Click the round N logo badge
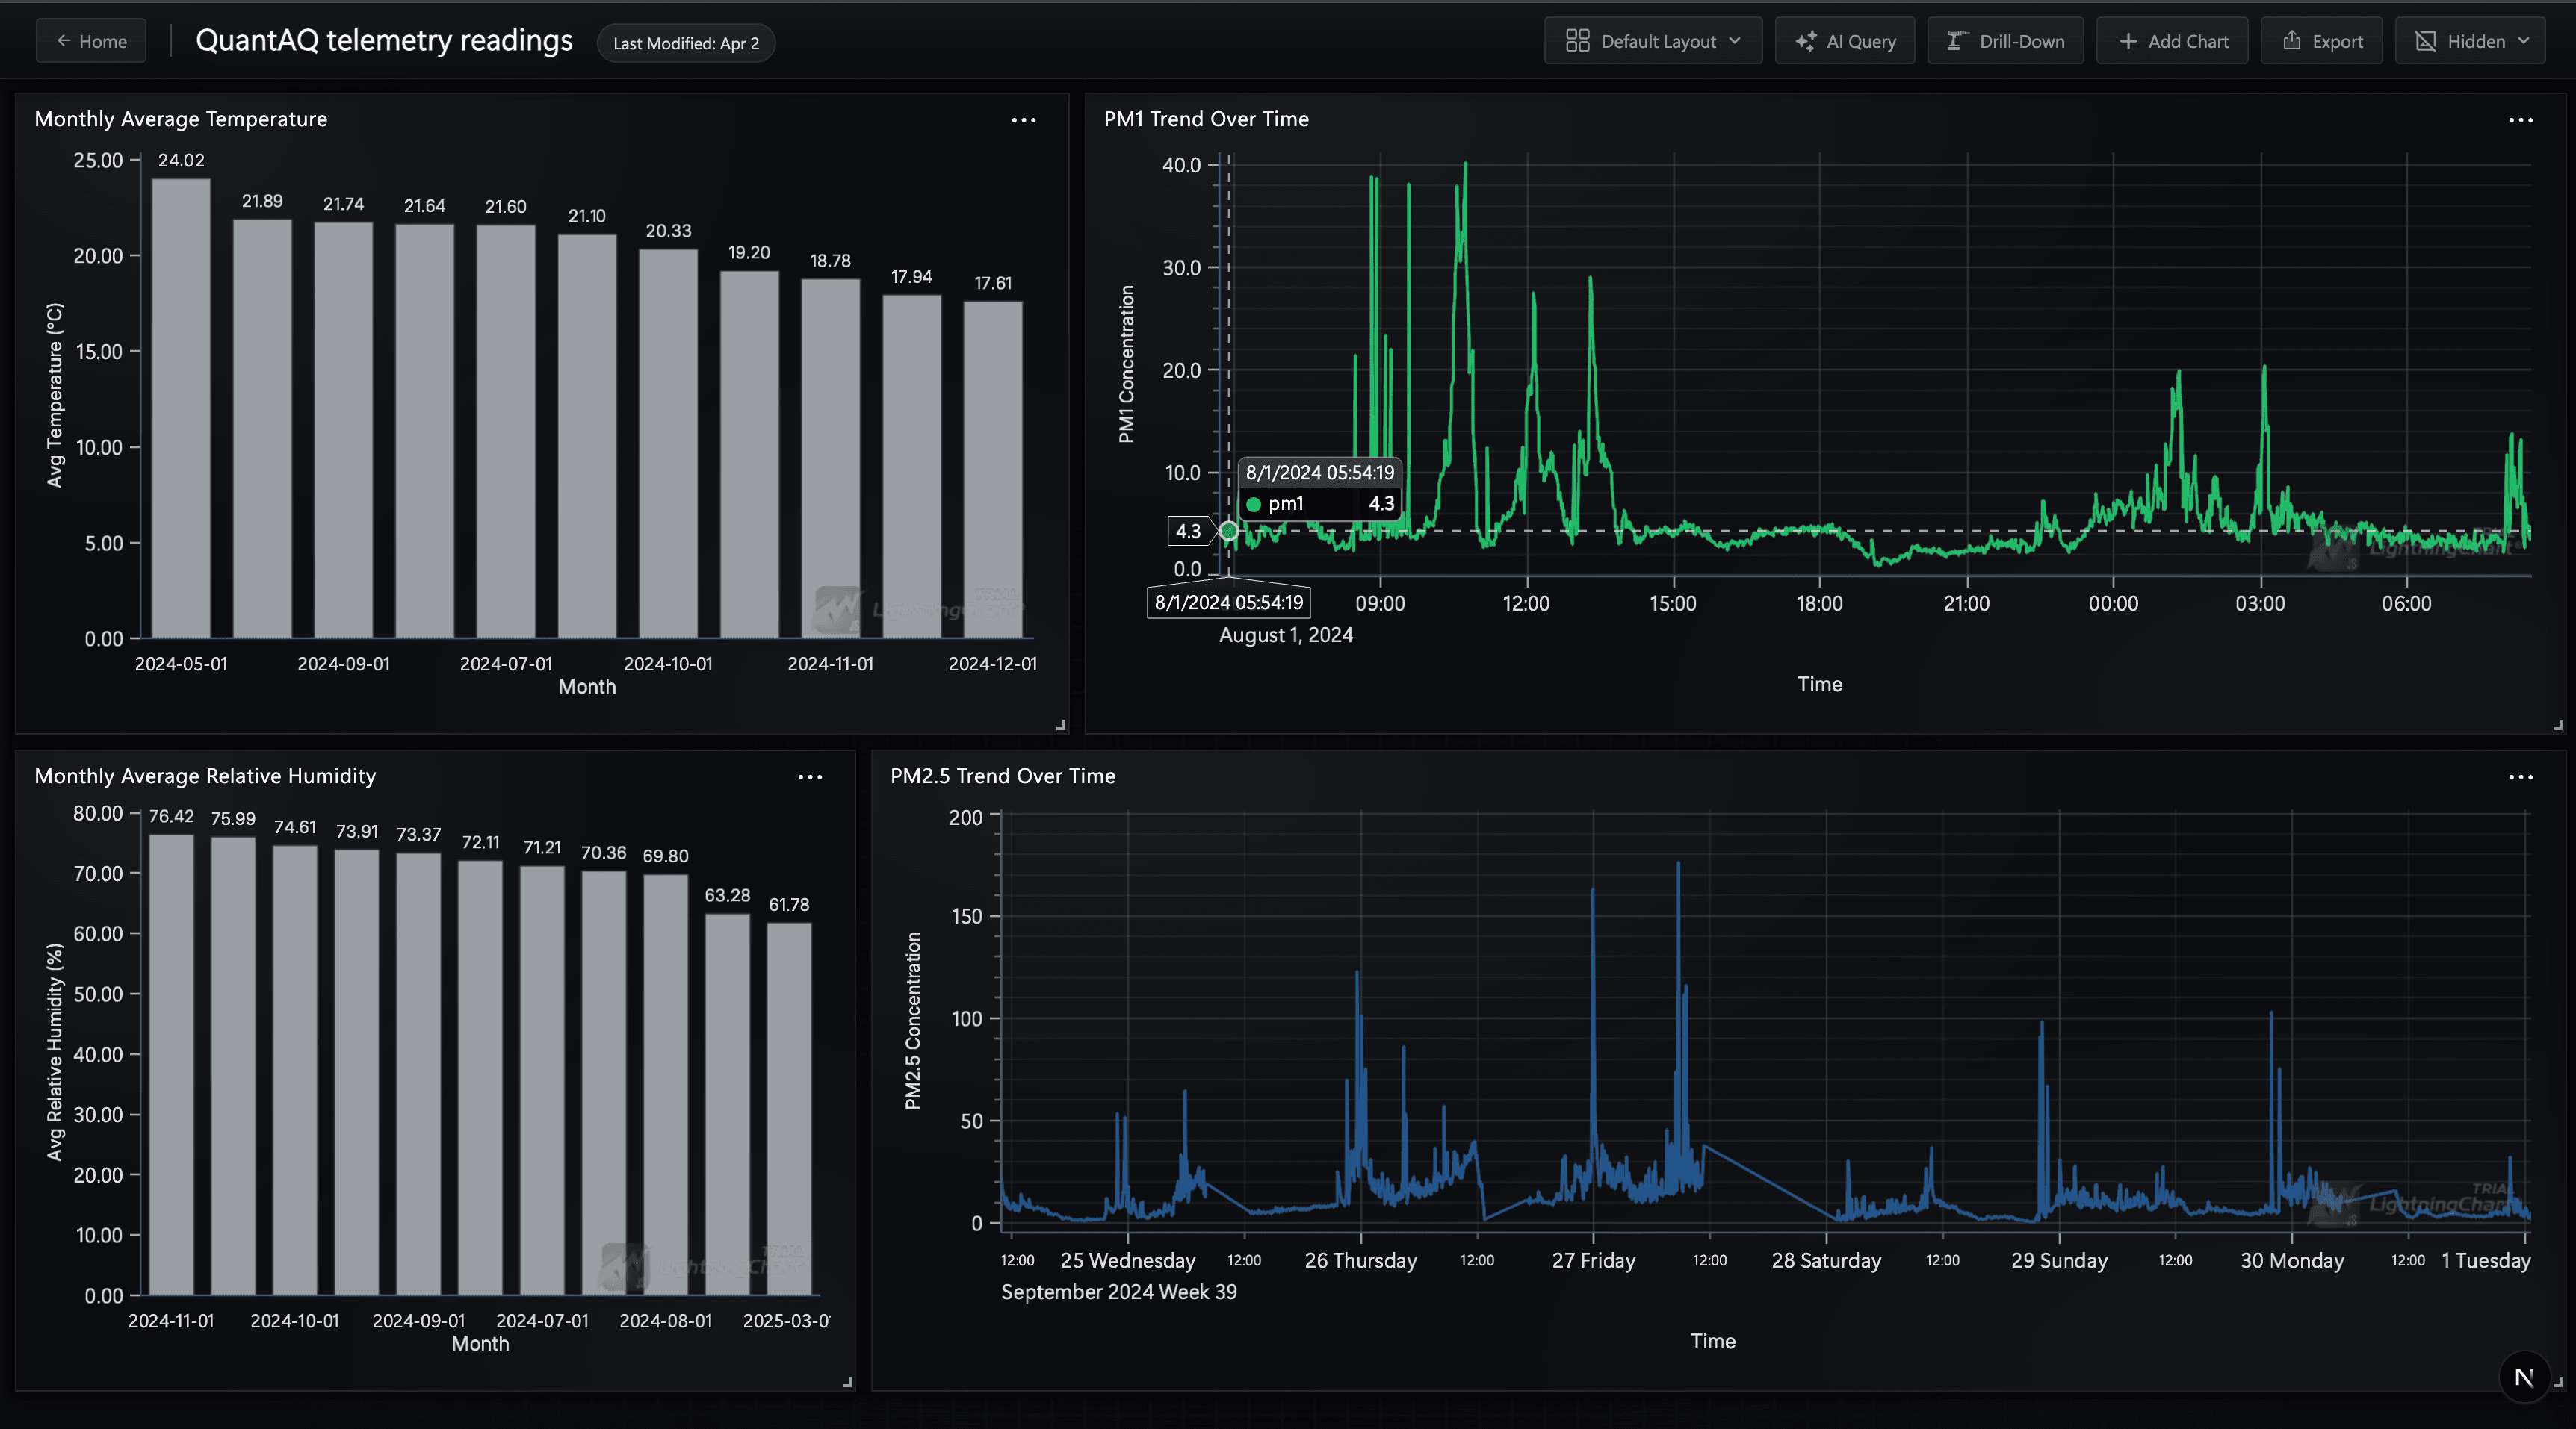The height and width of the screenshot is (1429, 2576). (2524, 1377)
